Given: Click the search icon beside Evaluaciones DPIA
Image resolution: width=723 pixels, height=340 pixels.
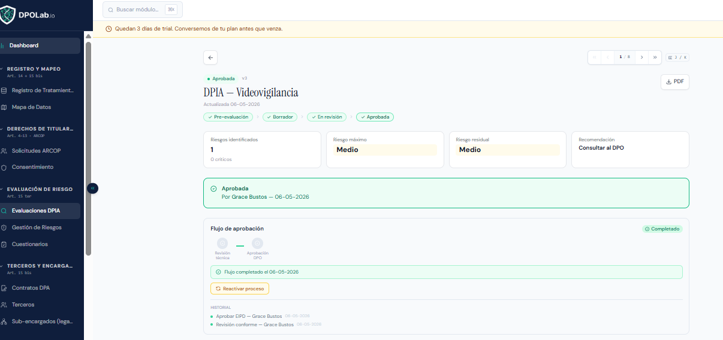Looking at the screenshot, I should point(4,211).
